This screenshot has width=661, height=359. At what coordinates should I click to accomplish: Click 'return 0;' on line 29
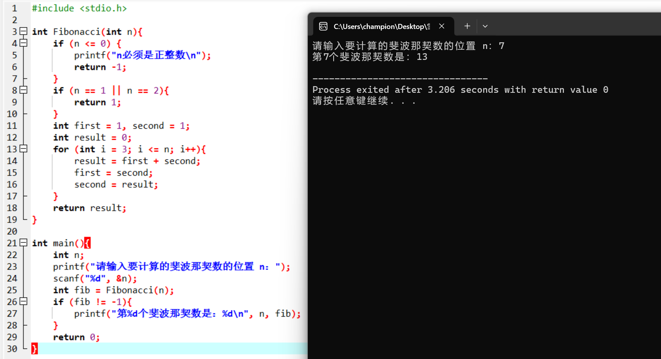76,337
